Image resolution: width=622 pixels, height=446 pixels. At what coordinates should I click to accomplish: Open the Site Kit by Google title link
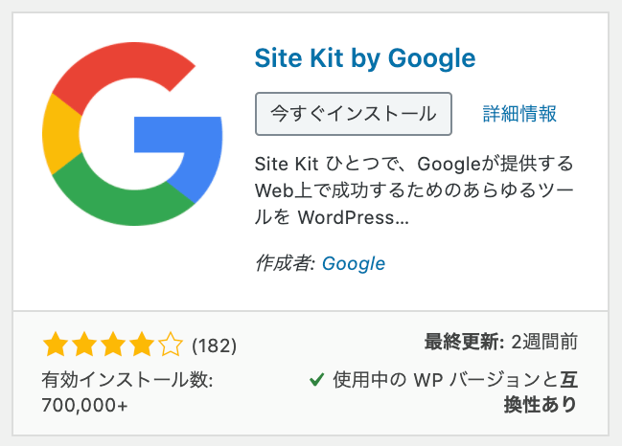click(x=365, y=58)
